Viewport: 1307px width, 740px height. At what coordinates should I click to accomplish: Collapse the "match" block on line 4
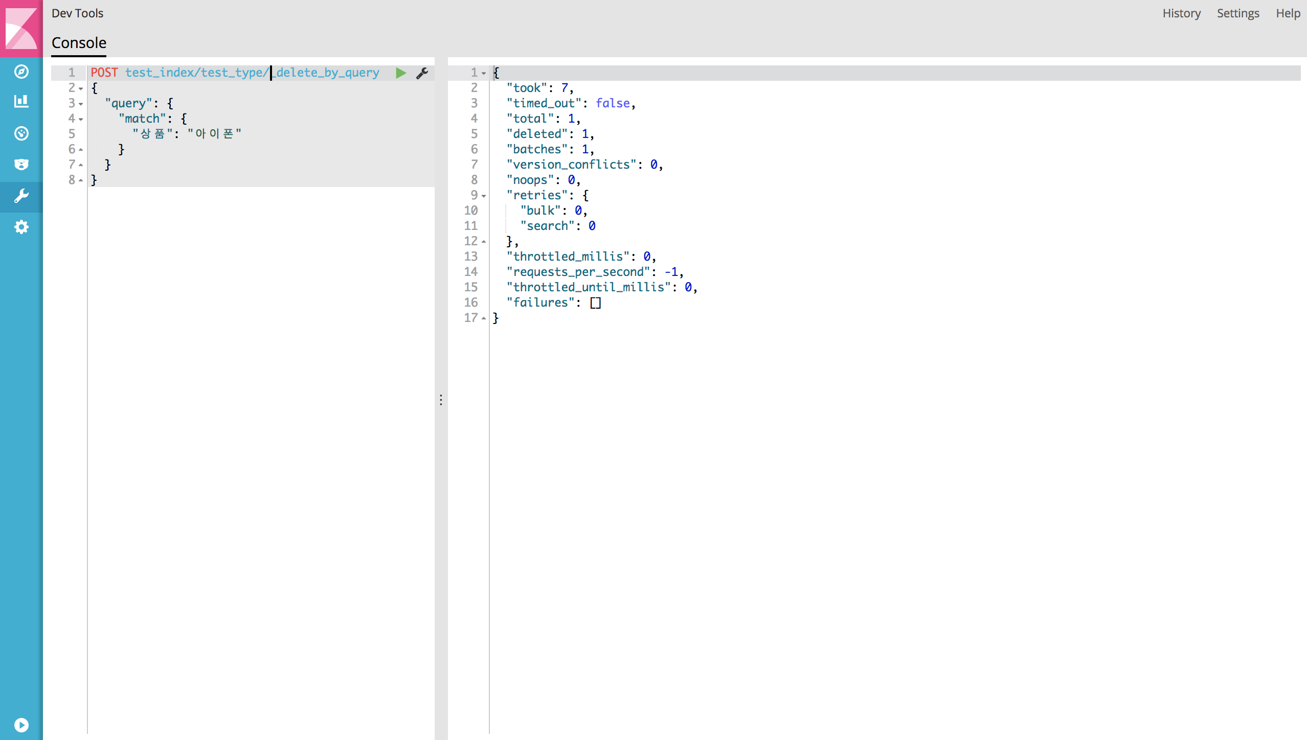[81, 119]
